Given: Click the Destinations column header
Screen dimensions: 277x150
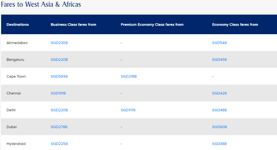Looking at the screenshot, I should point(18,25).
